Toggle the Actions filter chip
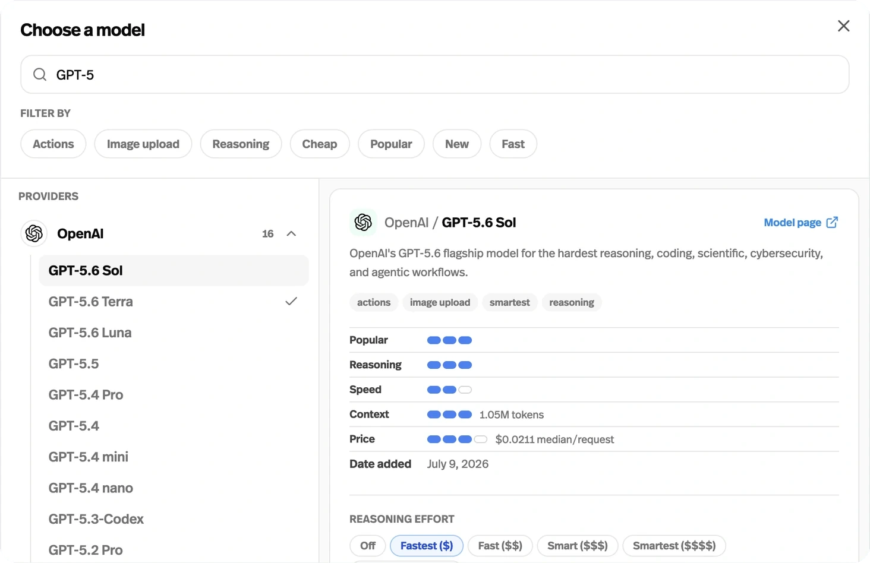Screen dimensions: 870x563 click(53, 144)
